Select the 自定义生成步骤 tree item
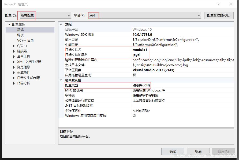 (x=28, y=78)
